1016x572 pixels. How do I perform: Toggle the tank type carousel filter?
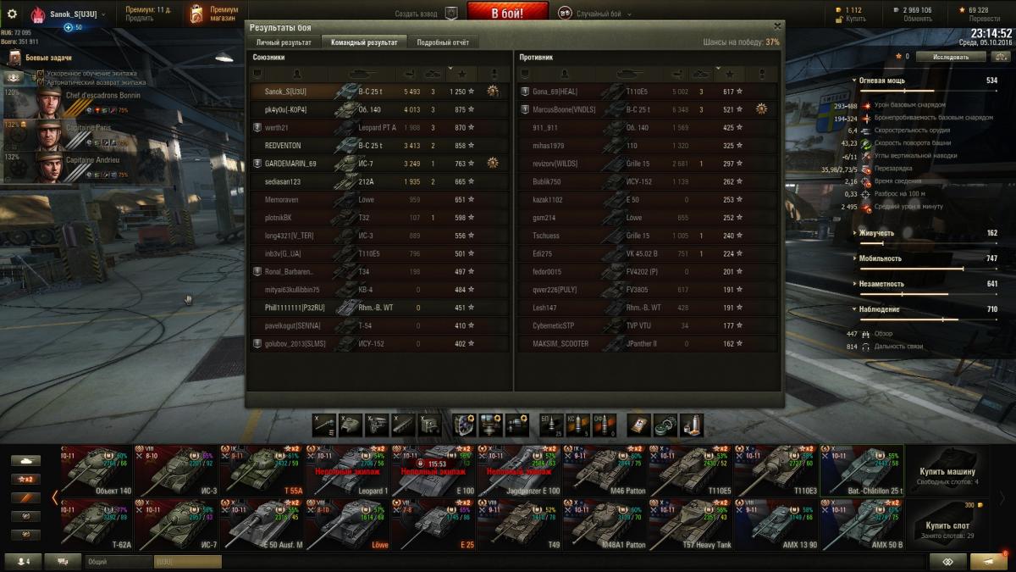(x=25, y=460)
